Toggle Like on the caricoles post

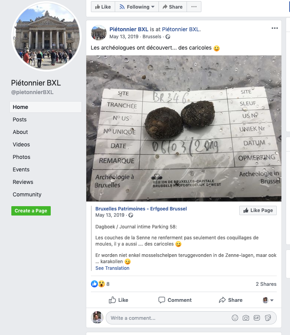[x=119, y=300]
